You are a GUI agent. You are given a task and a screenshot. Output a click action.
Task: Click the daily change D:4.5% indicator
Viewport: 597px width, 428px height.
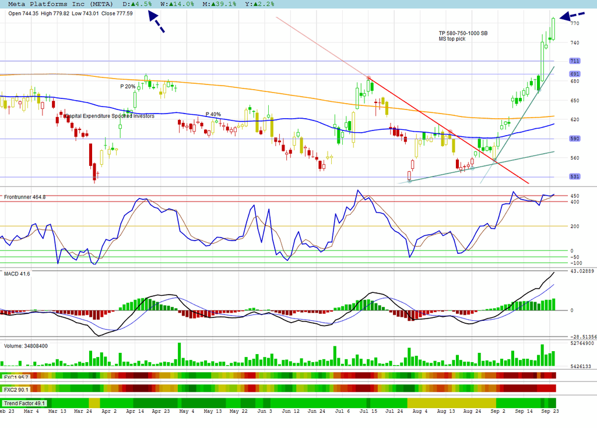137,4
